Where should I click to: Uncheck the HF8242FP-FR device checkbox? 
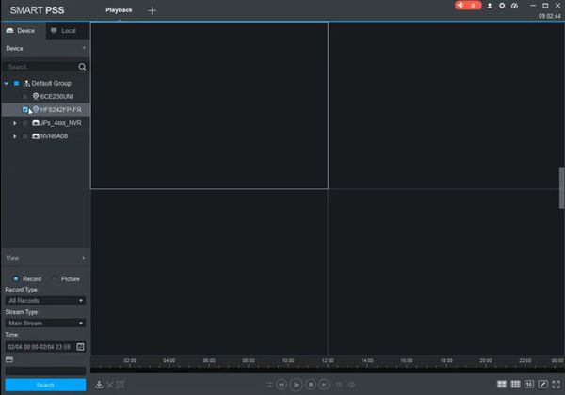[24, 109]
